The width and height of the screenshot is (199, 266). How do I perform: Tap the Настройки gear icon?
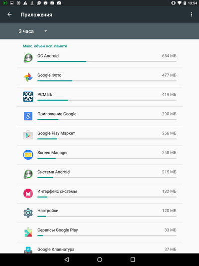click(x=28, y=213)
